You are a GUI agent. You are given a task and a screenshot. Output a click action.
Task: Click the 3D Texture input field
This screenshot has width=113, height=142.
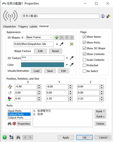coord(43,58)
